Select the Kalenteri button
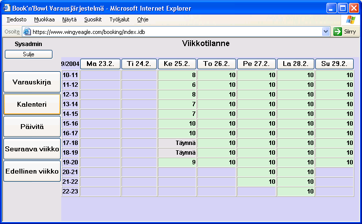Screen dimensions: 362x224 pyautogui.click(x=32, y=104)
